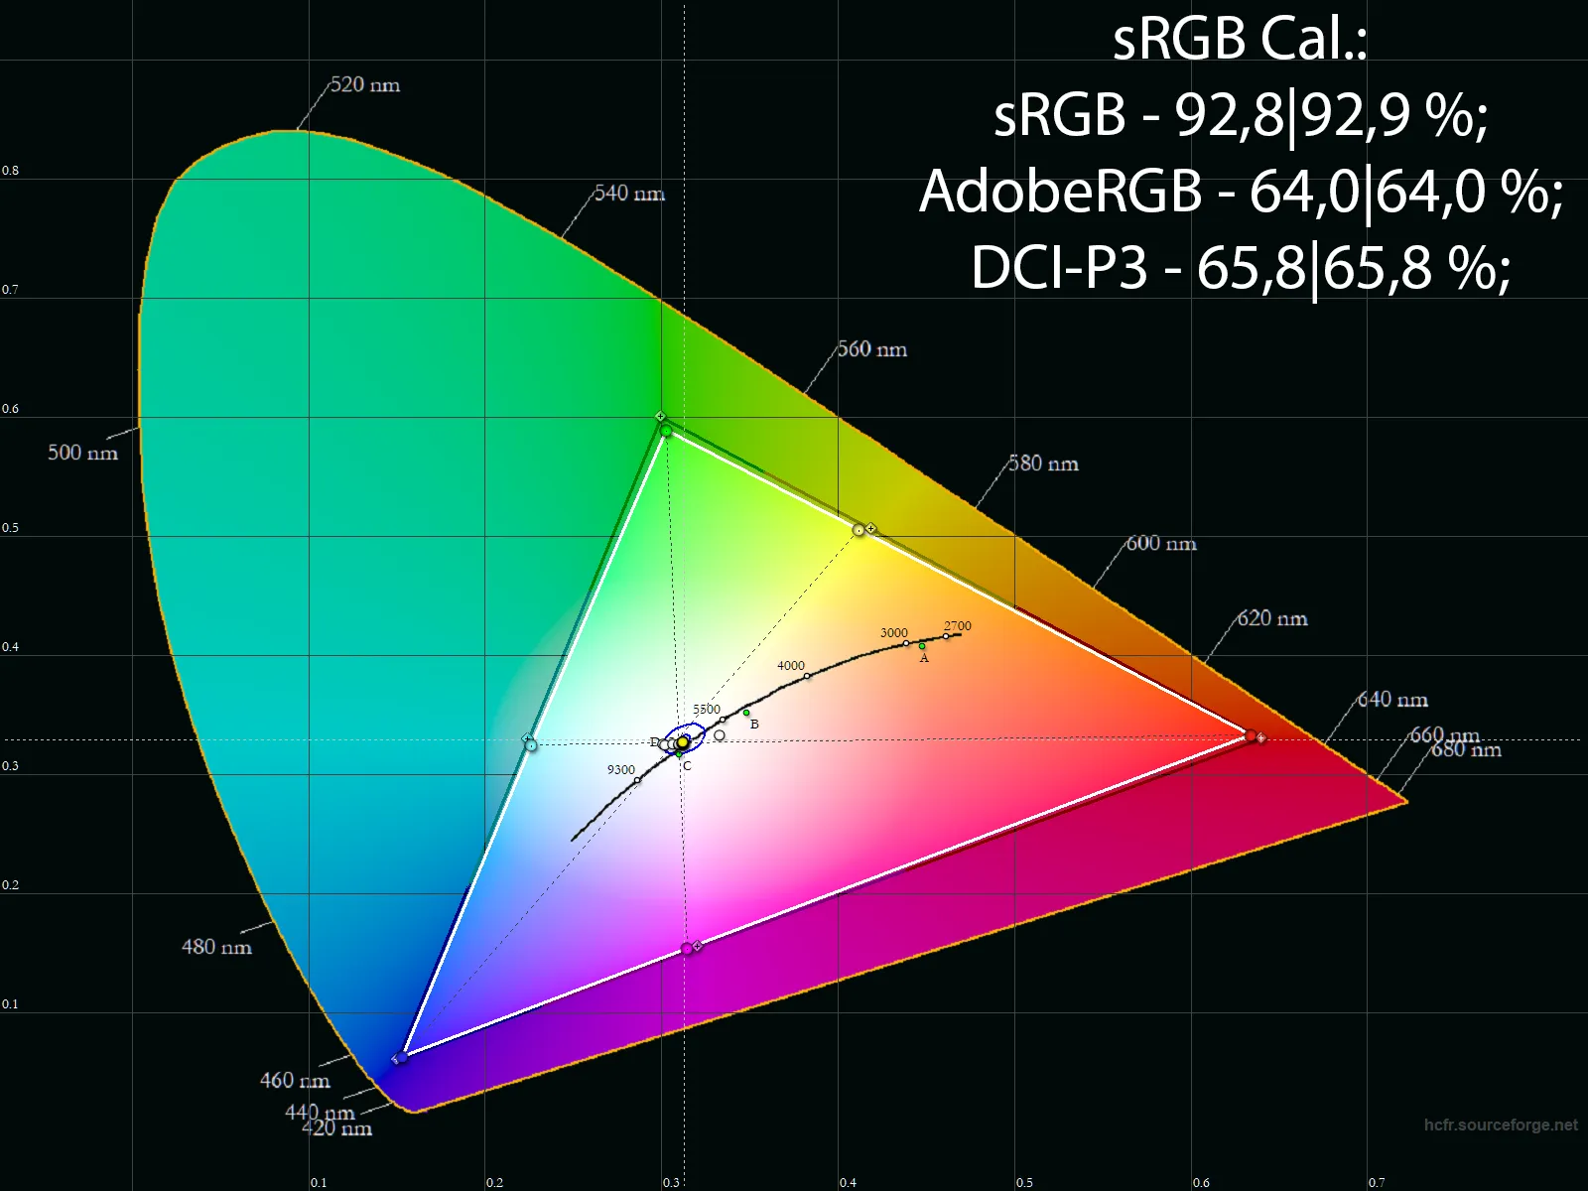Click the 2700 K point on black-body curve
The image size is (1588, 1191).
point(946,636)
